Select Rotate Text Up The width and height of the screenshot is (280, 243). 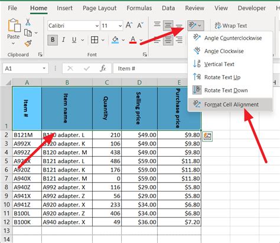(x=230, y=77)
